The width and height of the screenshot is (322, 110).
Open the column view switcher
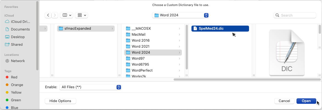tap(67, 15)
